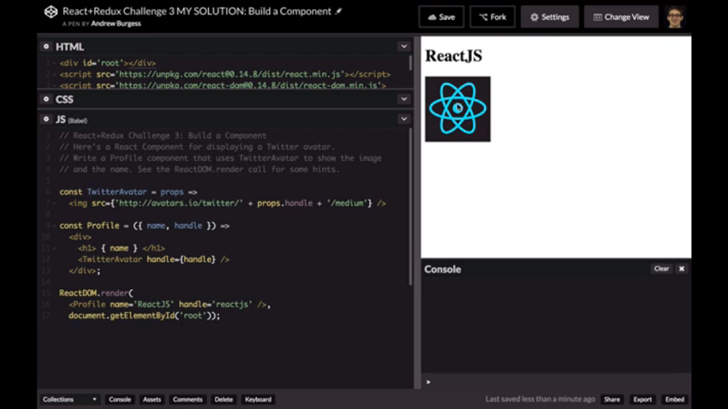
Task: Click the 'const TwitterAvatar' code line
Action: coord(128,192)
